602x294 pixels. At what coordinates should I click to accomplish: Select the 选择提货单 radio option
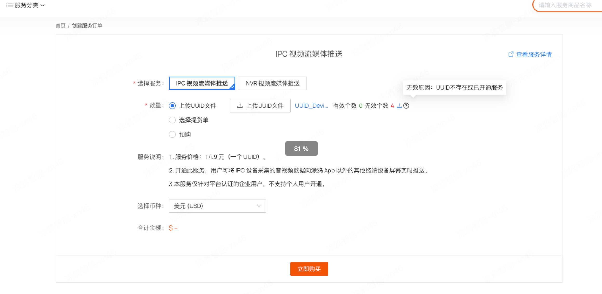click(x=172, y=120)
